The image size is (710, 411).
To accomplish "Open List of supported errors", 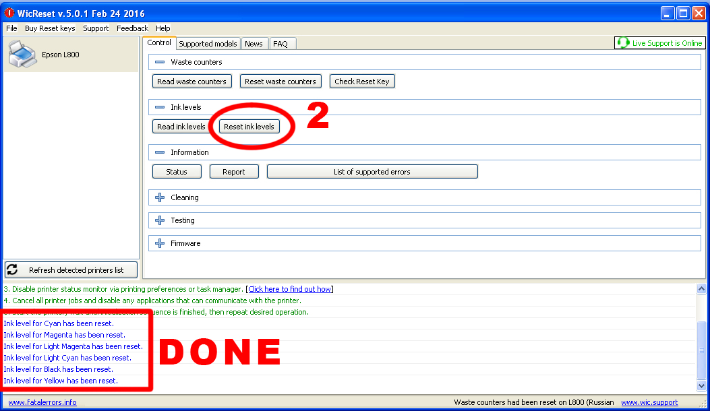I will [x=372, y=172].
